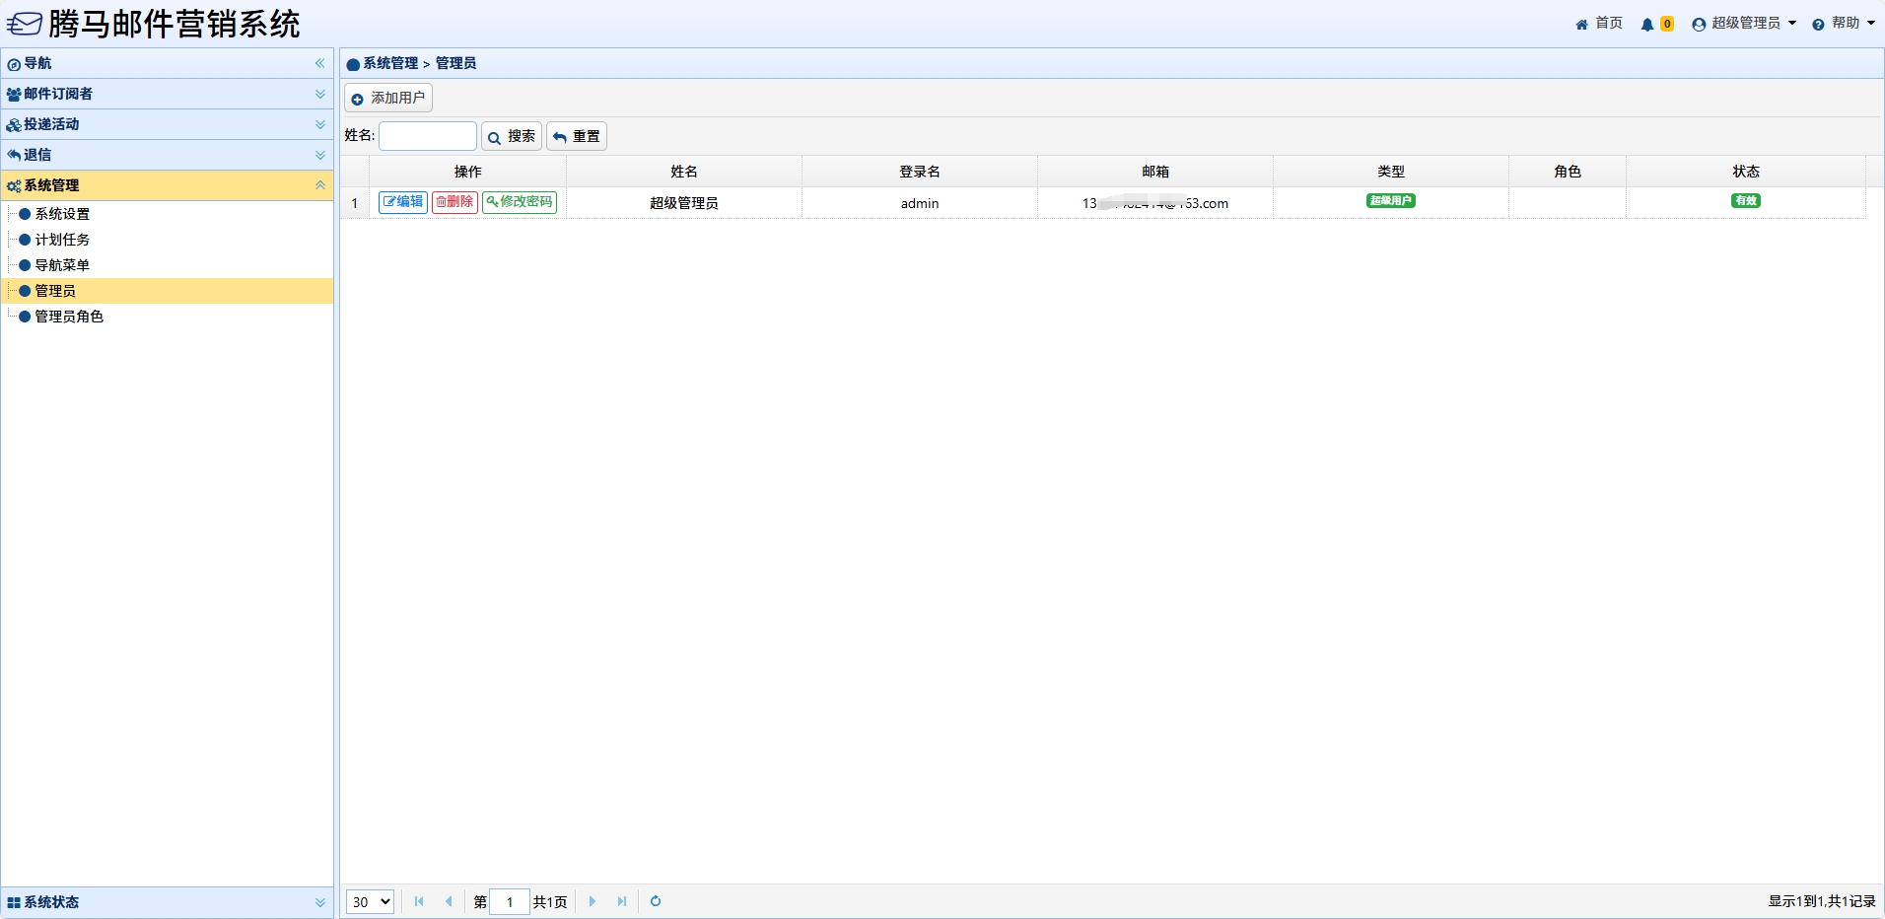Open the 超级管理员 user menu
Image resolution: width=1885 pixels, height=919 pixels.
(1744, 24)
